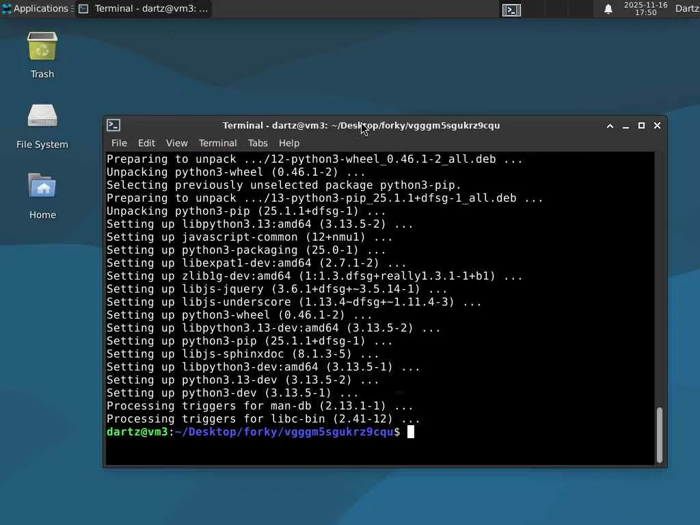The image size is (700, 525).
Task: Open the Help menu in Terminal
Action: pos(289,143)
